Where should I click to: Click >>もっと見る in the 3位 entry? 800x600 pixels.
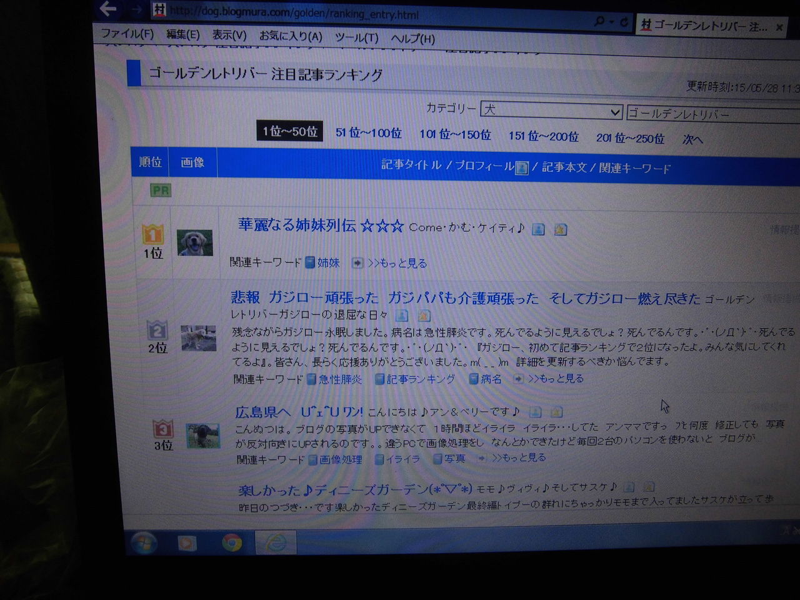tap(518, 458)
